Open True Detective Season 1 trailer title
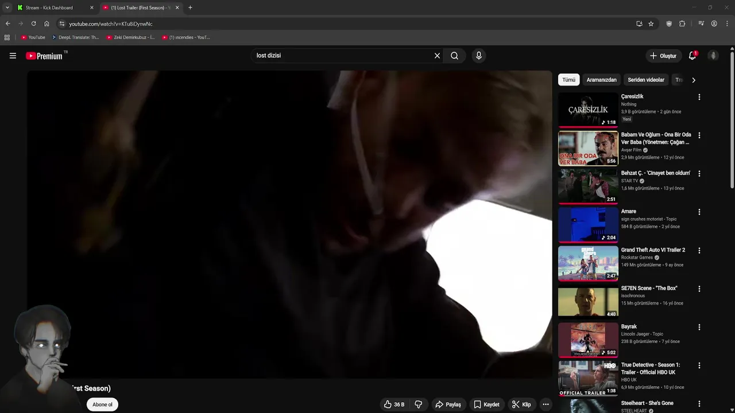Viewport: 735px width, 413px height. (x=651, y=368)
